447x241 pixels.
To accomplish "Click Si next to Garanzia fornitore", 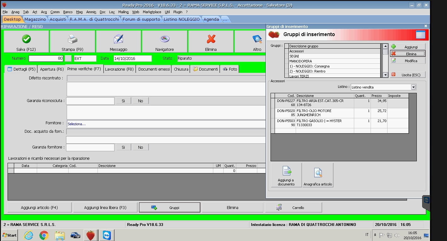I will (123, 147).
